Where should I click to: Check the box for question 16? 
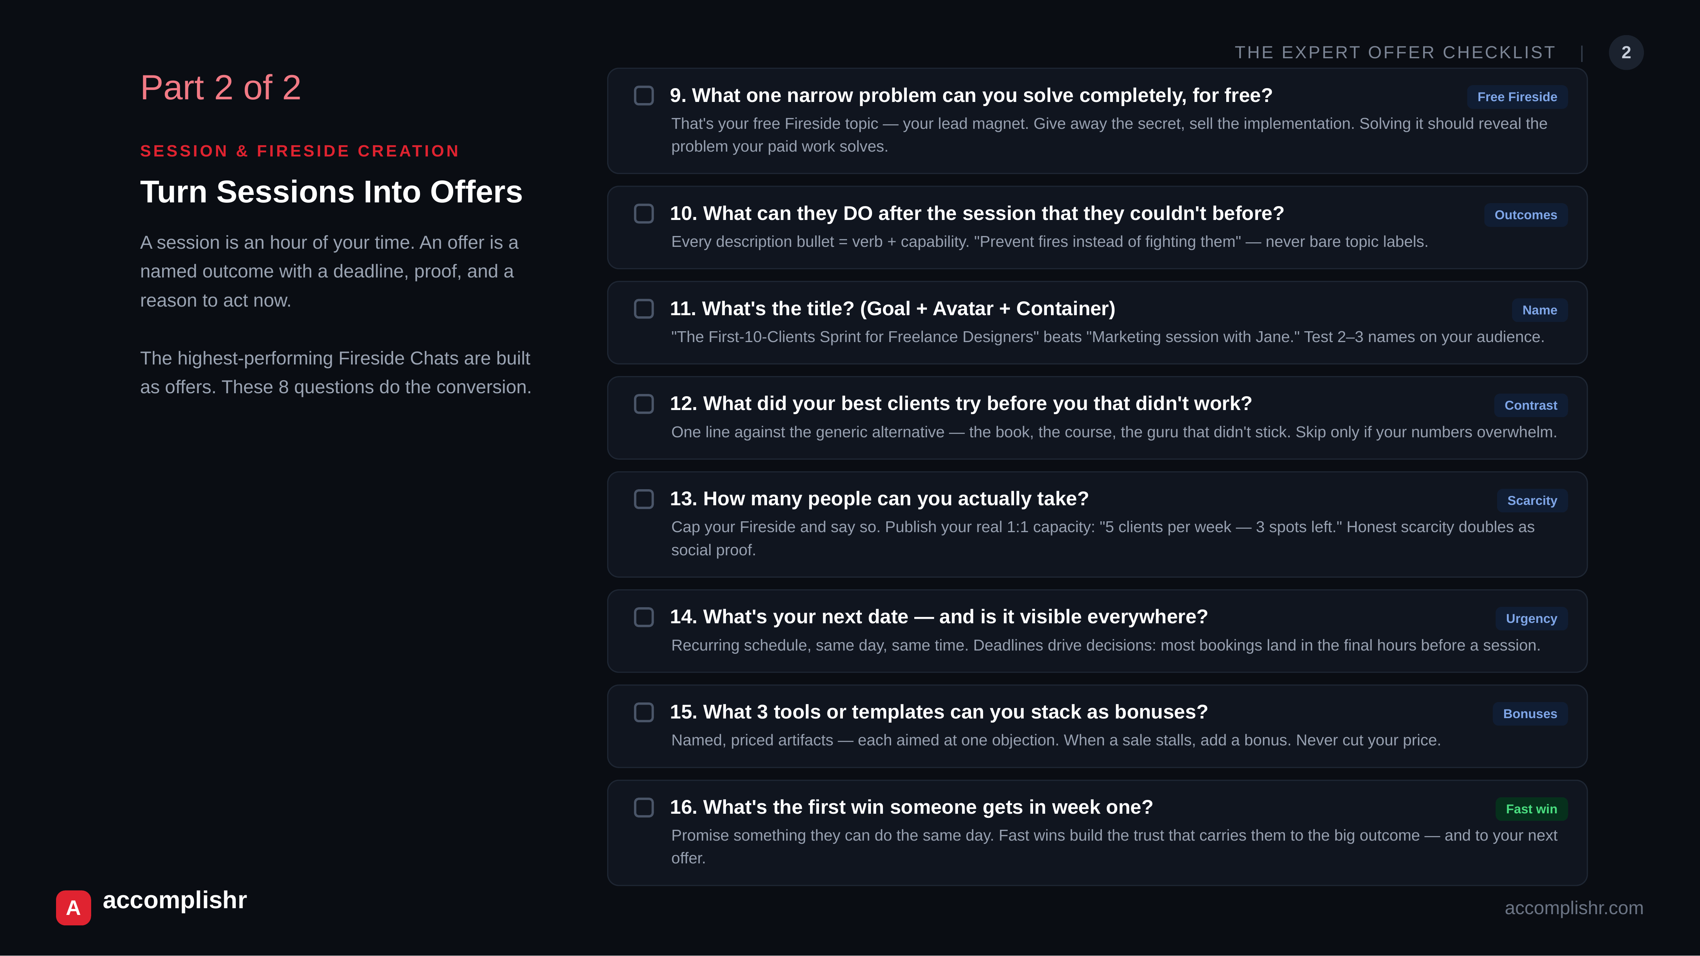(x=643, y=807)
